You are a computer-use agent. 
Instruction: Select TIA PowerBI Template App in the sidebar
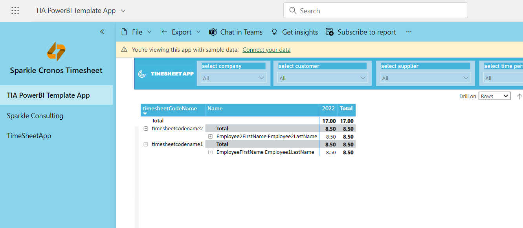coord(56,95)
